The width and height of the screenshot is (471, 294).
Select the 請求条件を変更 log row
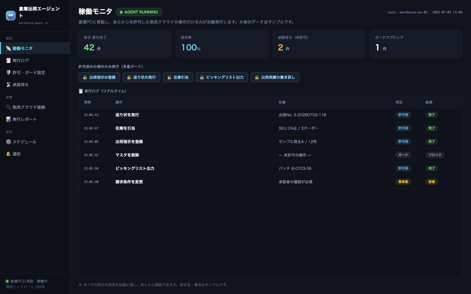[x=270, y=182]
